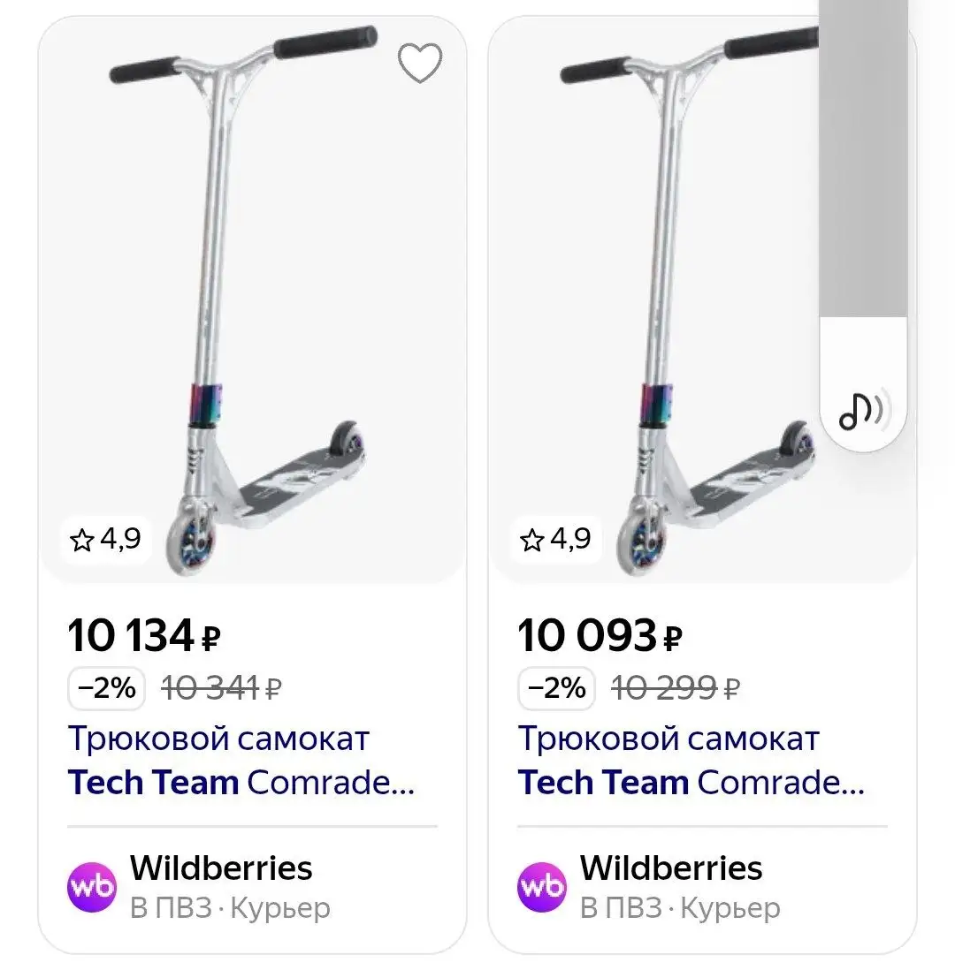
Task: Open the Wildberries store name on the 10 134 ₽ card
Action: coord(221,868)
